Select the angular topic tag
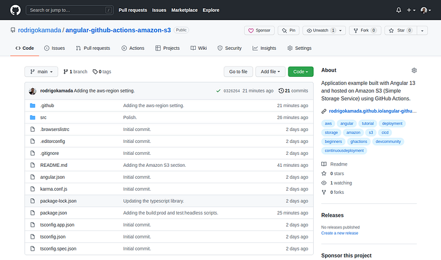The width and height of the screenshot is (441, 260). pos(346,123)
